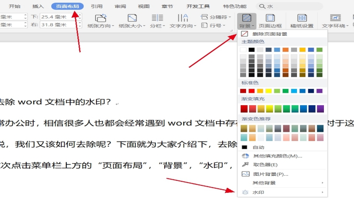Click the 文字环绕 (text wrap) icon
Image resolution: width=354 pixels, height=199 pixels.
pos(335,21)
